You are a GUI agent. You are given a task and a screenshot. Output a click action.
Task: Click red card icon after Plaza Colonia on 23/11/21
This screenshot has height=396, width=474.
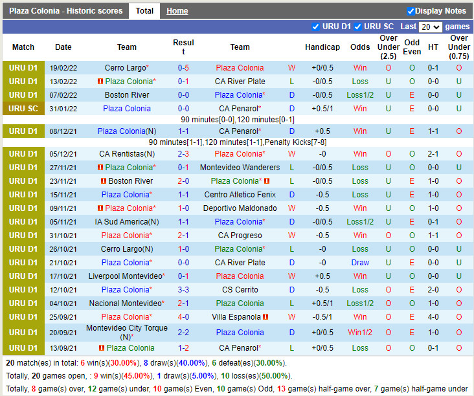click(x=267, y=181)
